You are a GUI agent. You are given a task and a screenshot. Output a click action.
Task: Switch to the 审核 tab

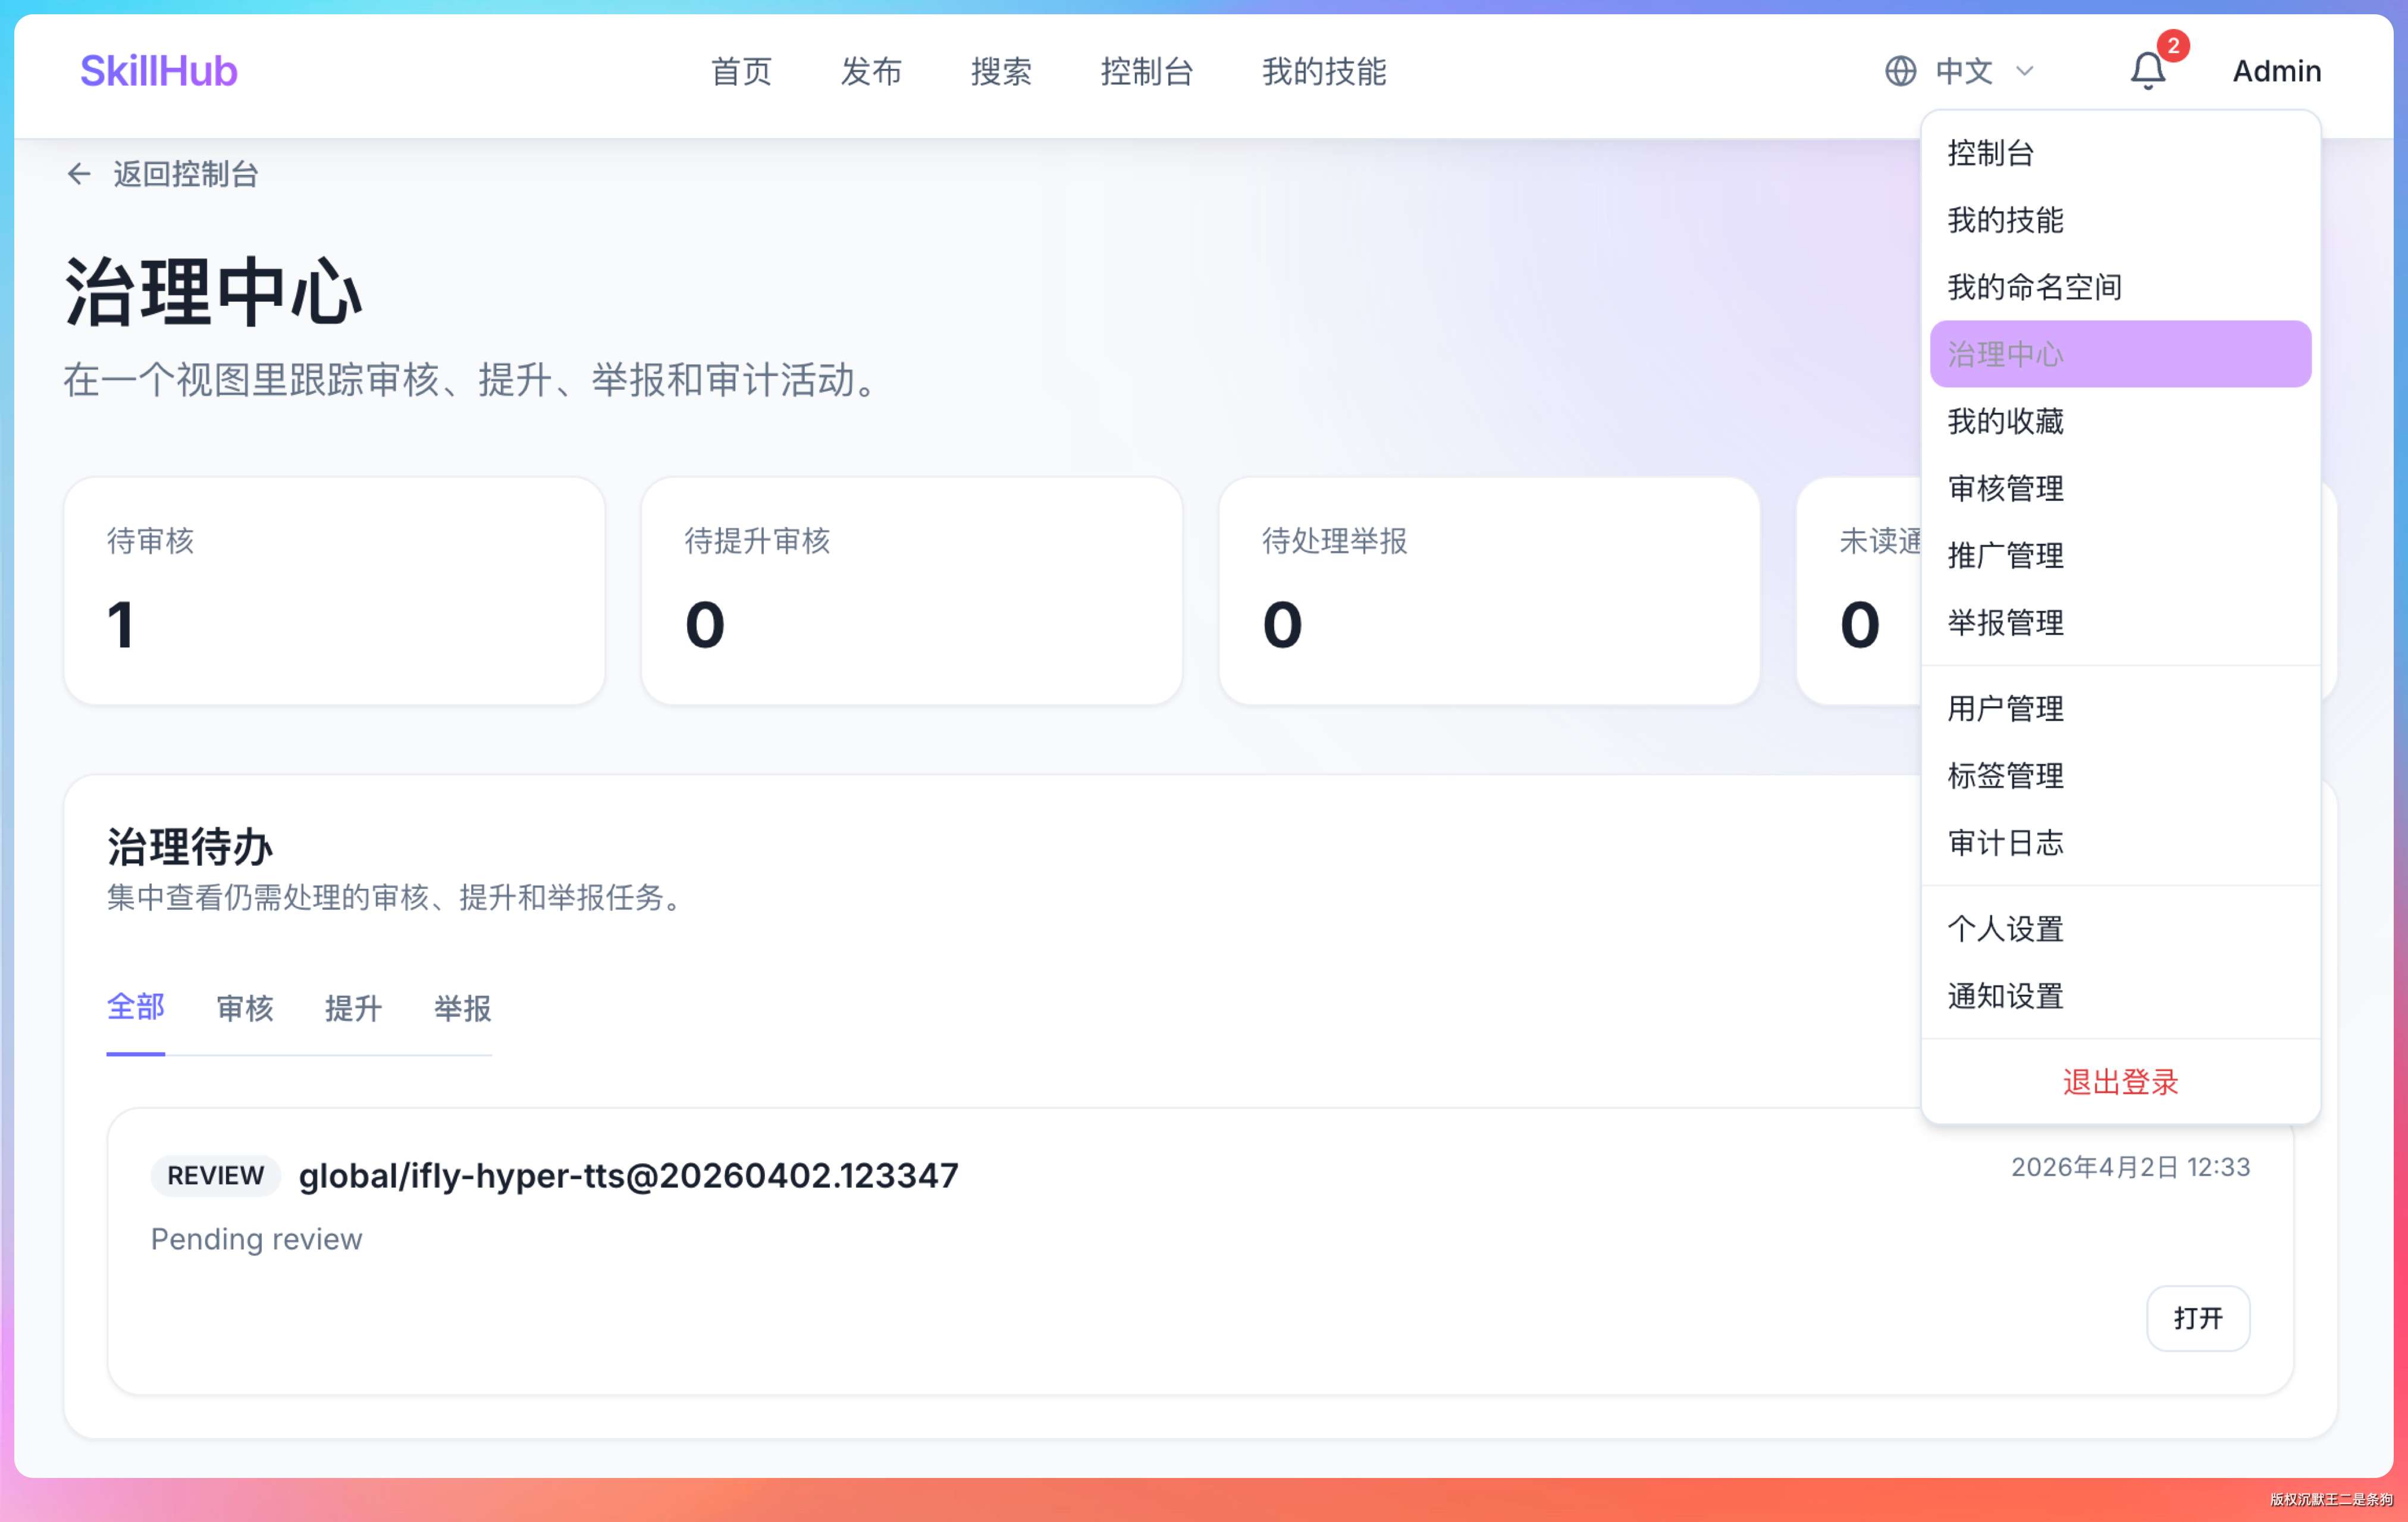(x=245, y=1008)
